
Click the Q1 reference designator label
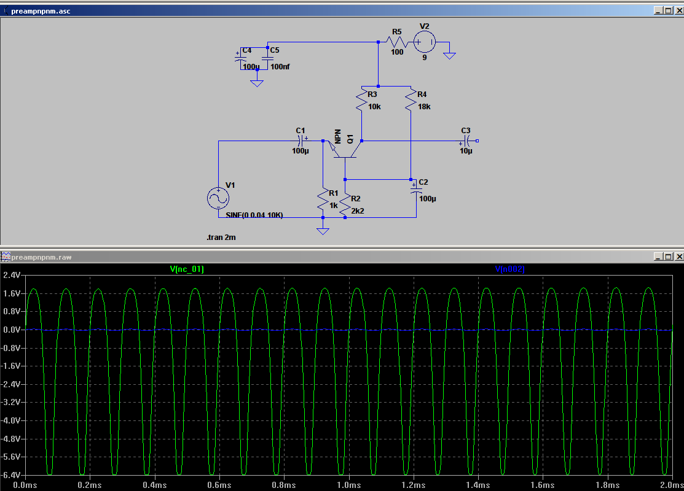(x=350, y=139)
